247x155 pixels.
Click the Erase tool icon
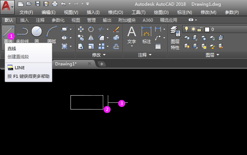116,29
